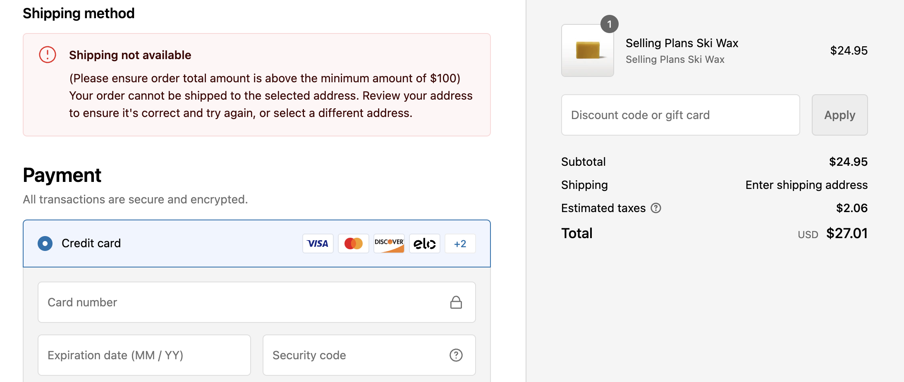
Task: Click the Selling Plans Ski Wax thumbnail
Action: (587, 50)
